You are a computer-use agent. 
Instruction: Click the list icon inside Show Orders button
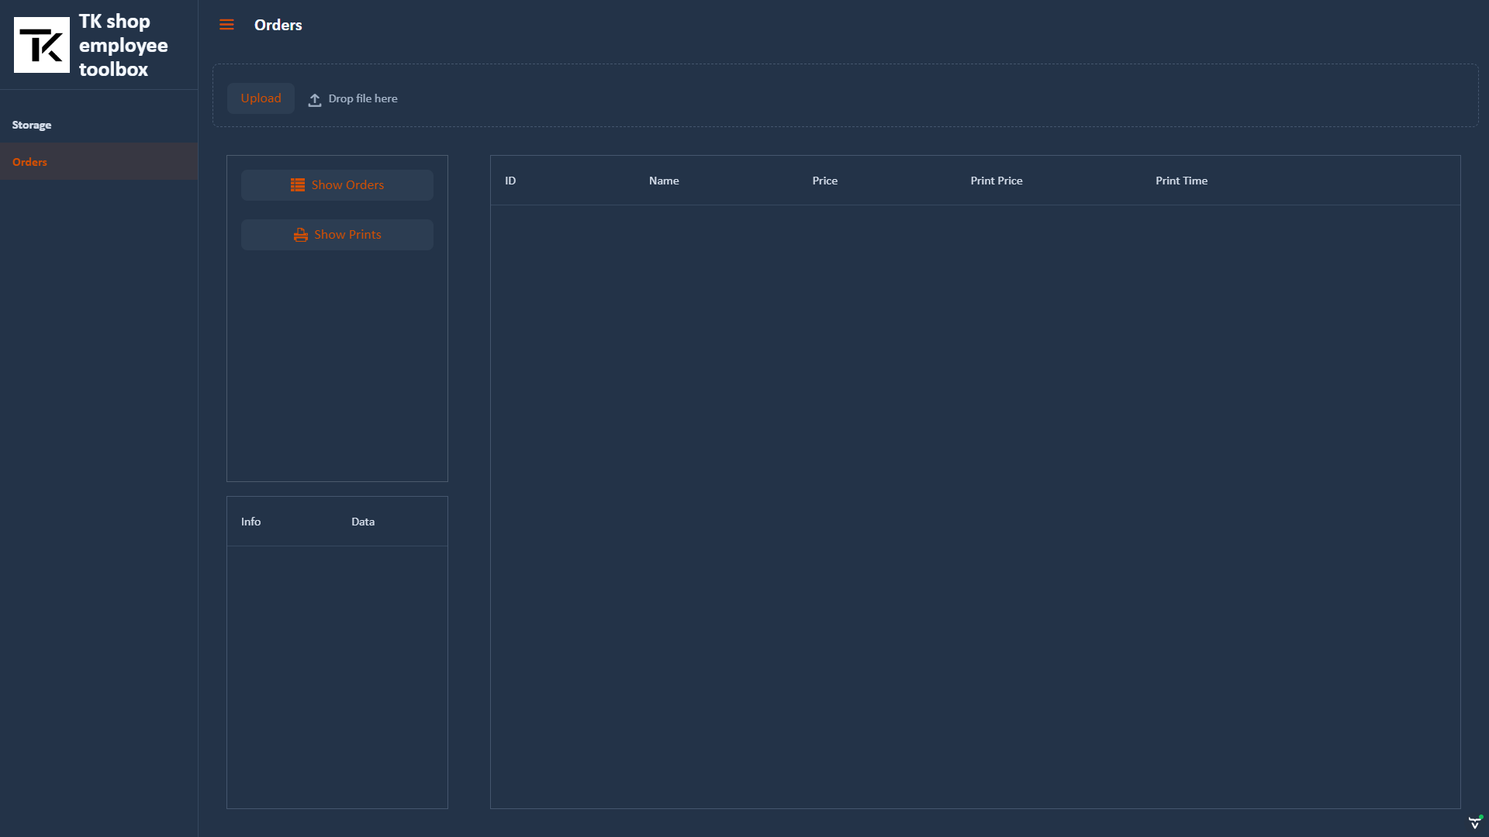coord(299,184)
